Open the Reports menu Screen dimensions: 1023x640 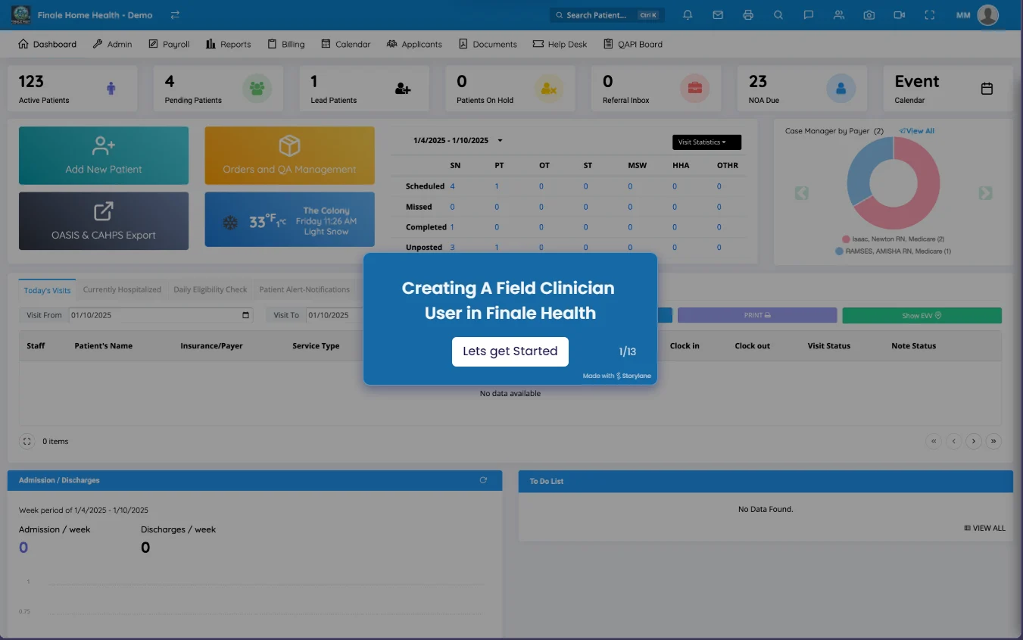pos(228,44)
